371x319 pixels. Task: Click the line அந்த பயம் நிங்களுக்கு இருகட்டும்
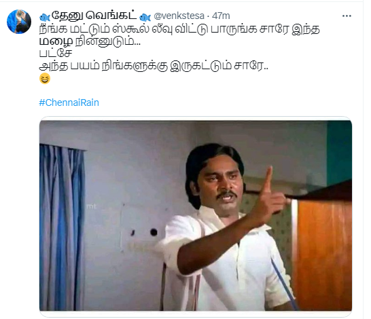pyautogui.click(x=154, y=66)
